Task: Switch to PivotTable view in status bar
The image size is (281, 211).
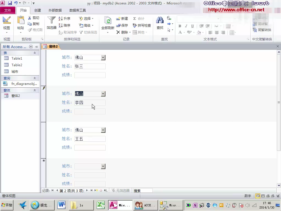Action: (x=268, y=196)
